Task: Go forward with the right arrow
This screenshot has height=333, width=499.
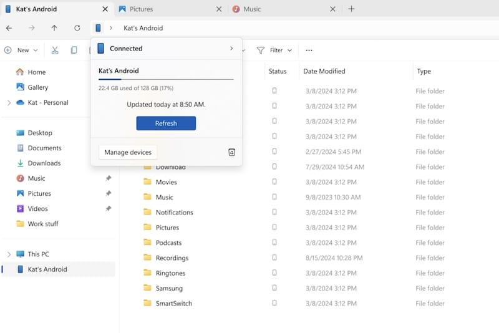Action: [32, 28]
